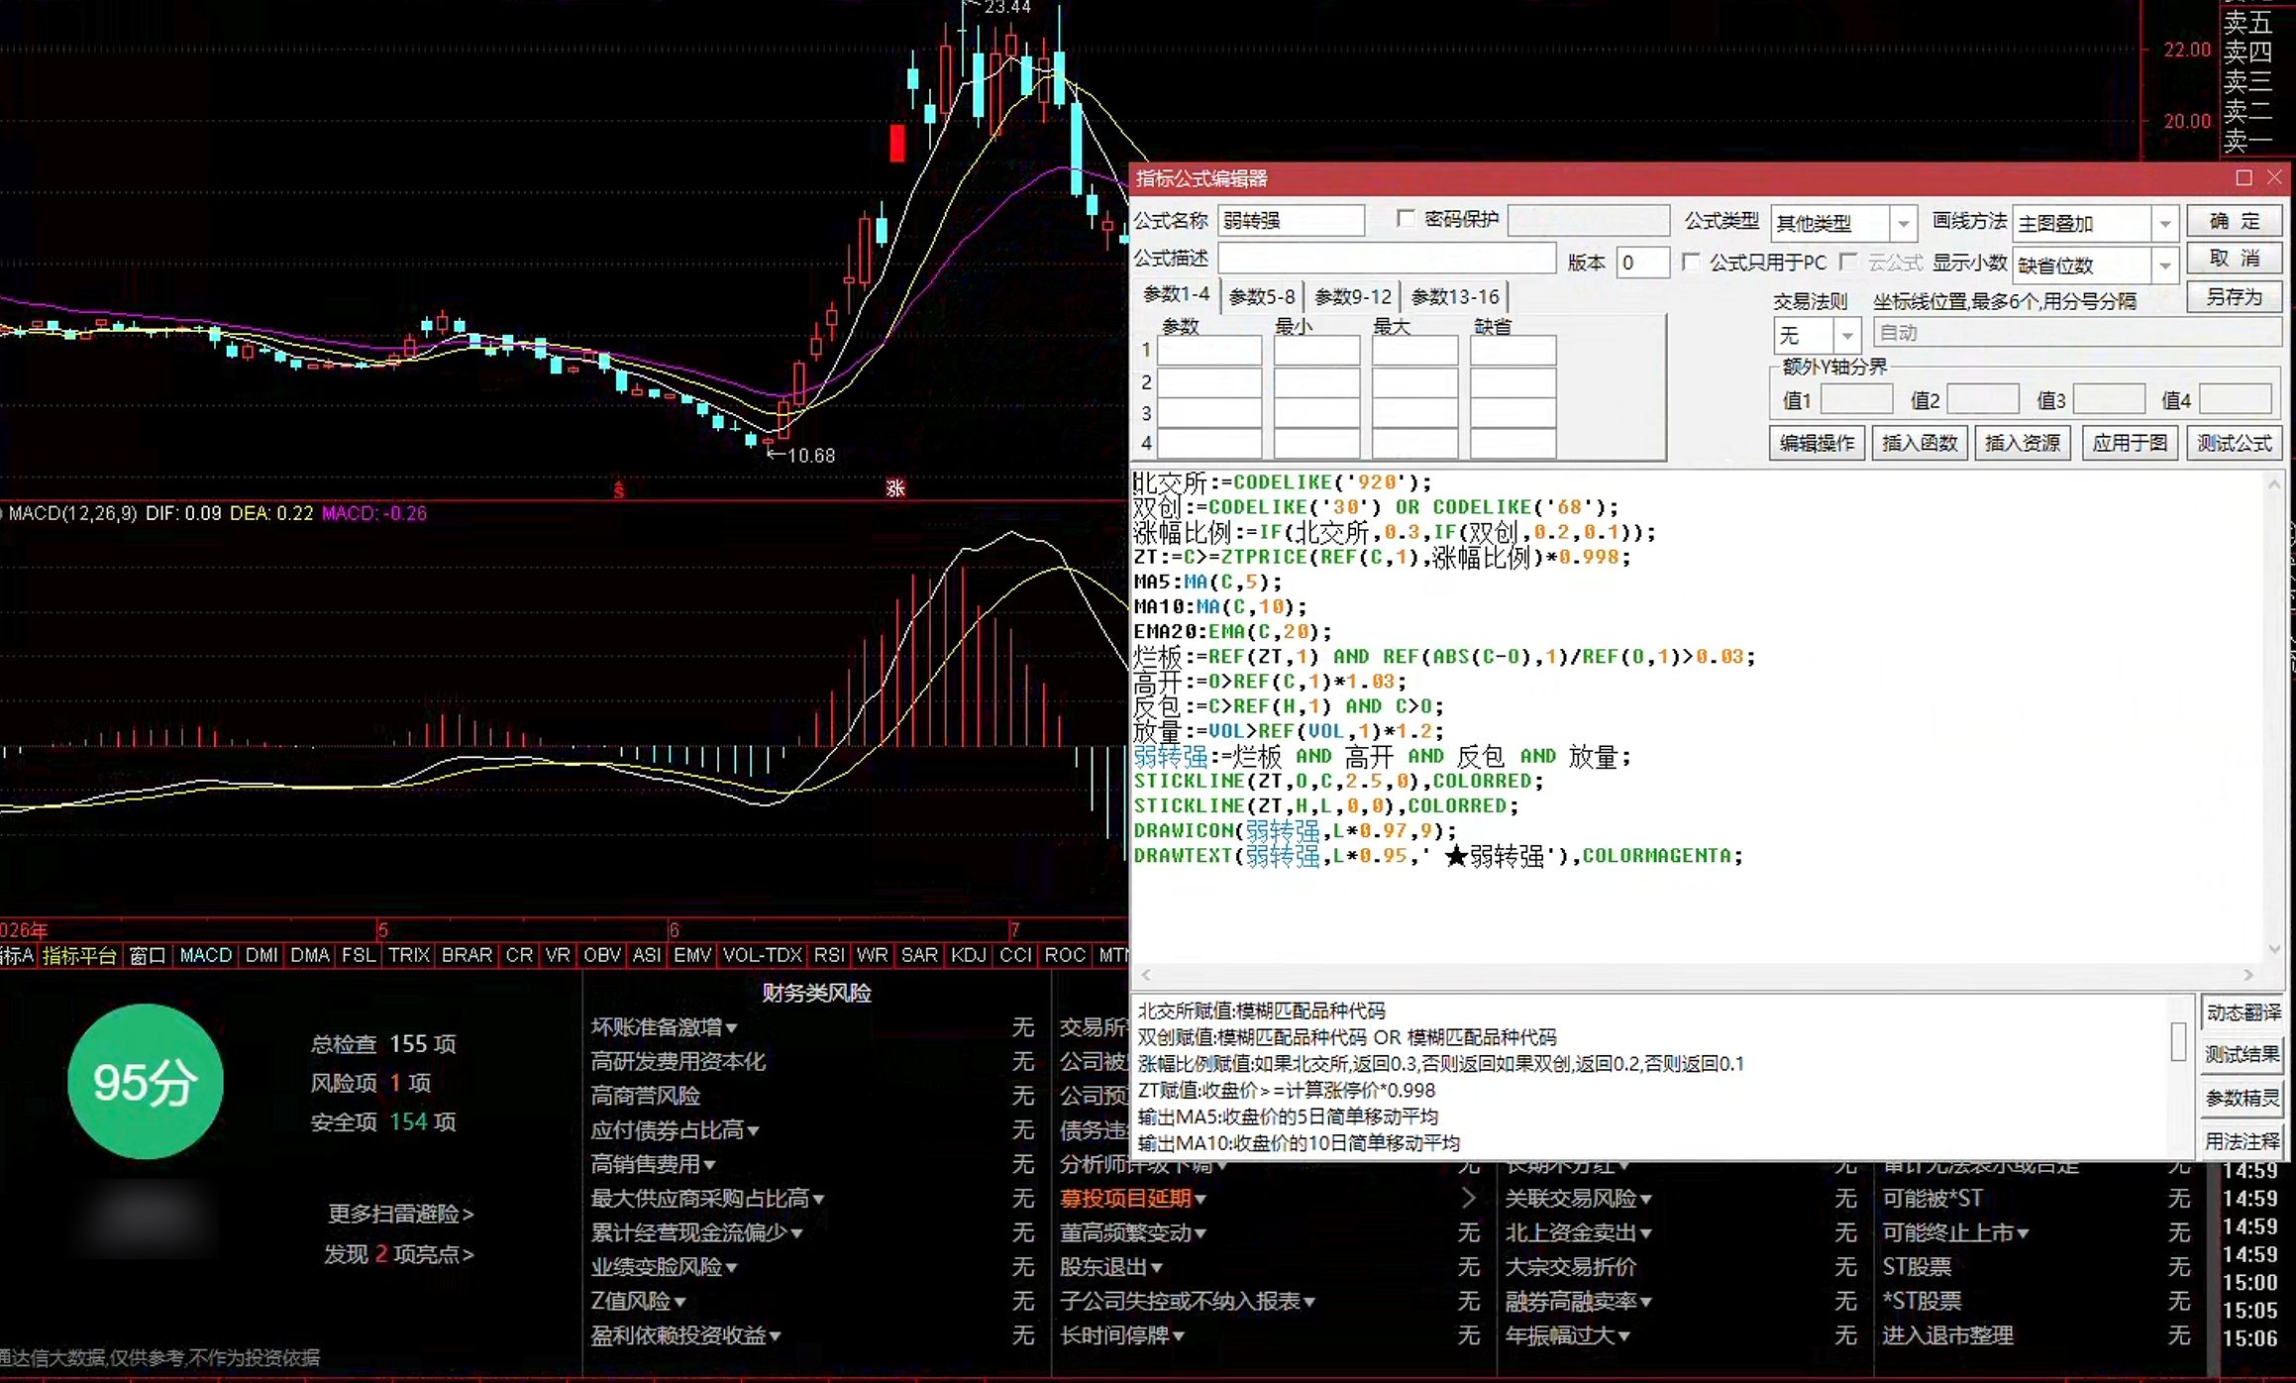
Task: Select the 指标平台 tab
Action: (79, 956)
